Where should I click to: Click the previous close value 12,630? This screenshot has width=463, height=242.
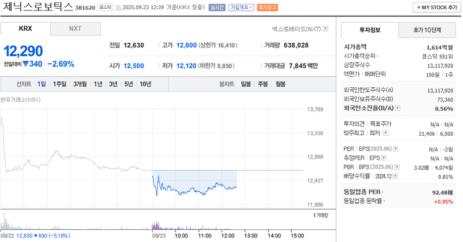tap(134, 46)
